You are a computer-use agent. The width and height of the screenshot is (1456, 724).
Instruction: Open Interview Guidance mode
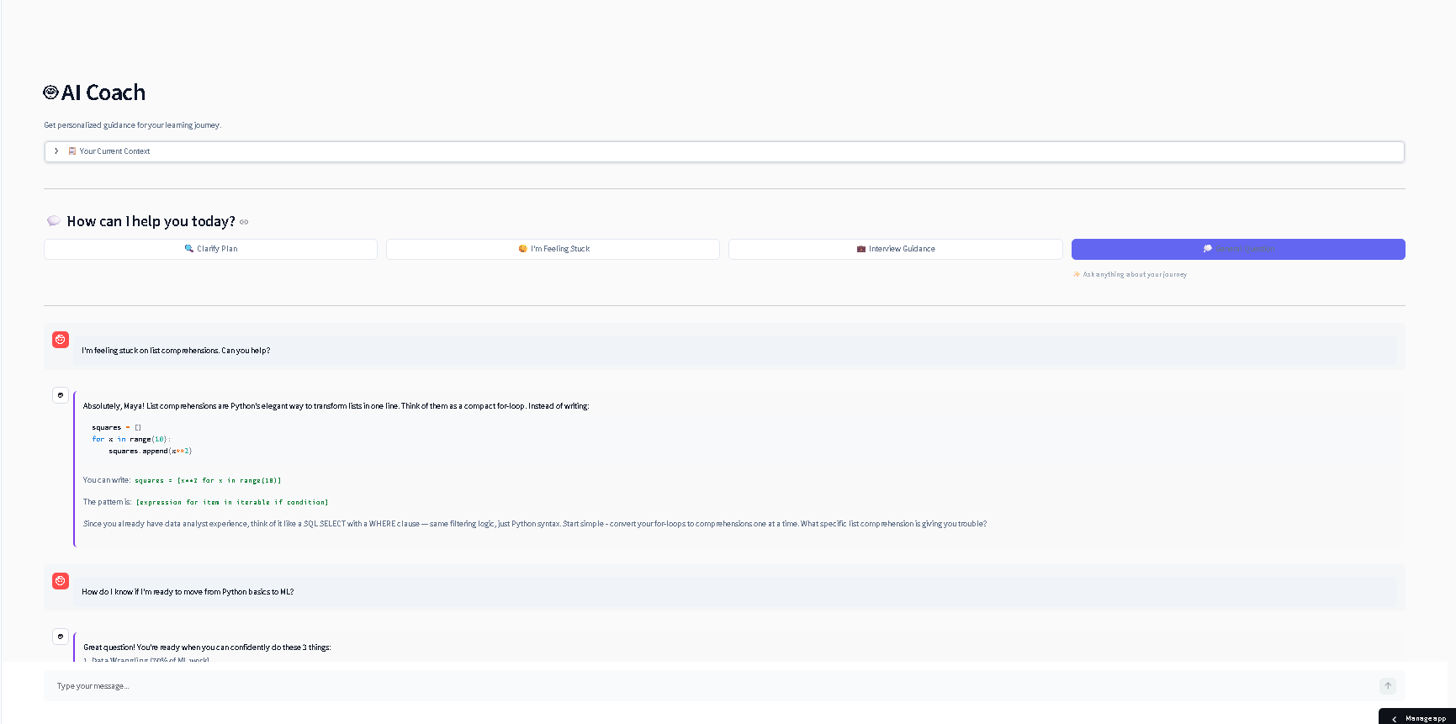click(895, 249)
